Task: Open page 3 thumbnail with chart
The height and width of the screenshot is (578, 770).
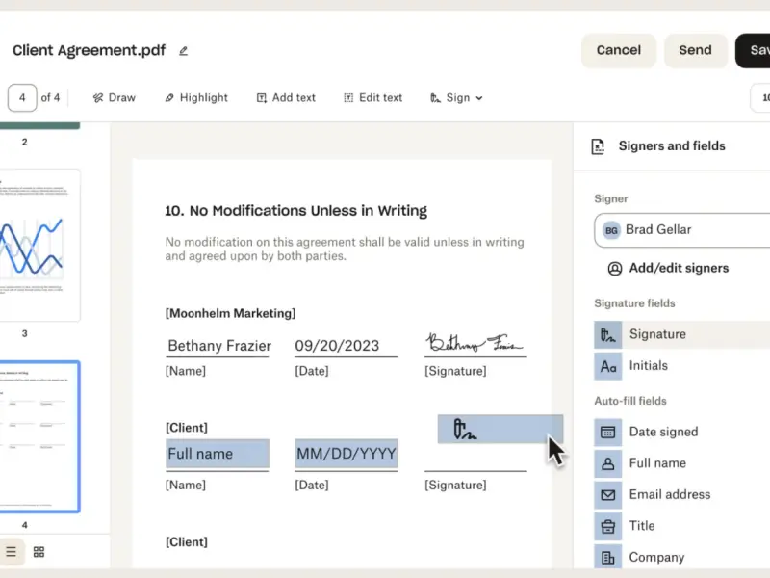Action: (x=39, y=245)
